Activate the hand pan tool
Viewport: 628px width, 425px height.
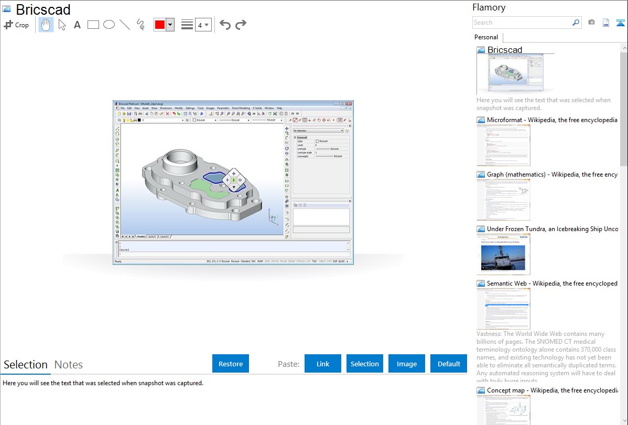46,25
